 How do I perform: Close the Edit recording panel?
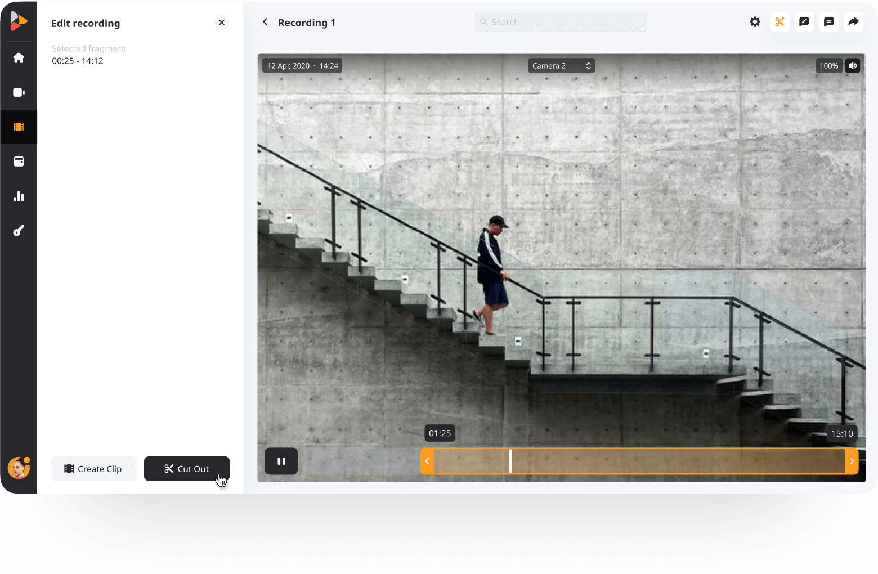click(x=222, y=23)
